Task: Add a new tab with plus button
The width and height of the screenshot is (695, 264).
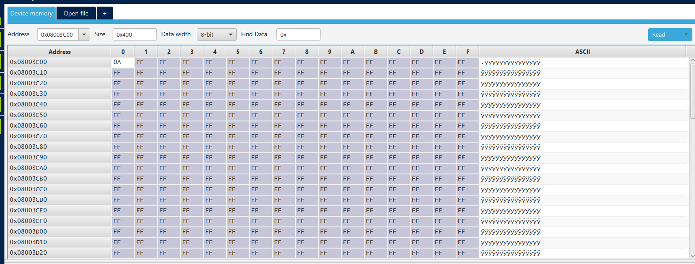Action: click(105, 13)
